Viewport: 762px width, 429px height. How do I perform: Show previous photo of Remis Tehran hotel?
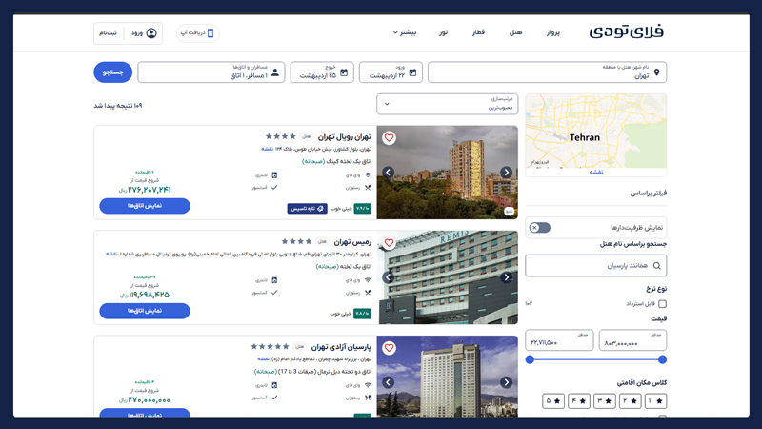[x=389, y=277]
